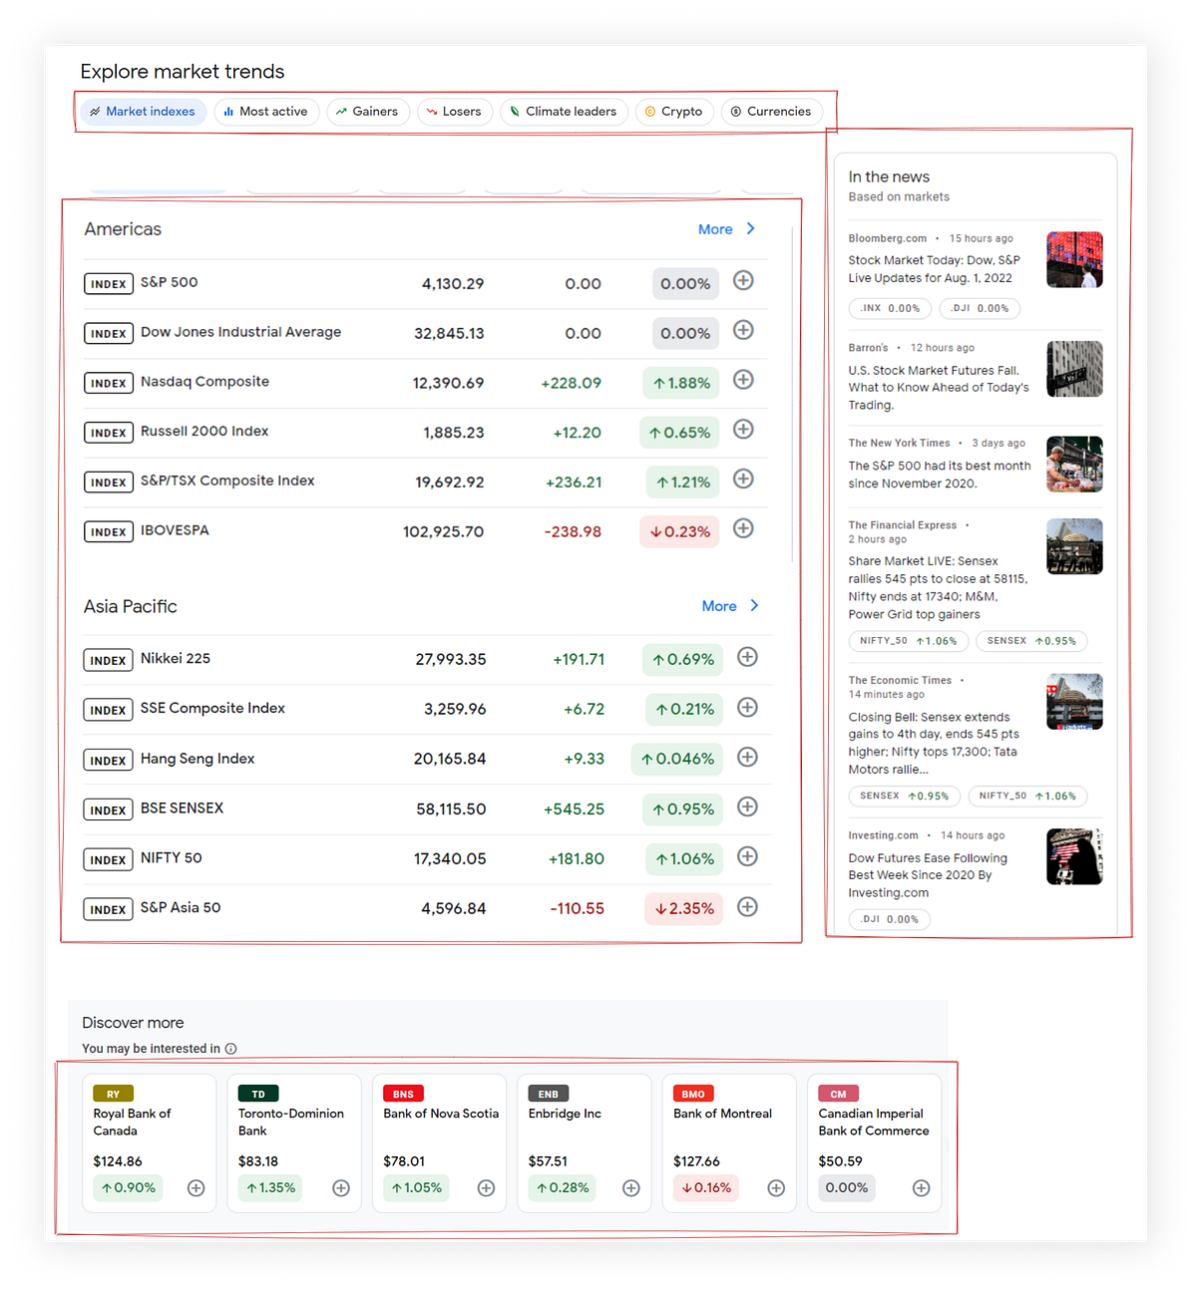This screenshot has width=1197, height=1292.
Task: Toggle the Most active filter chip
Action: click(265, 112)
